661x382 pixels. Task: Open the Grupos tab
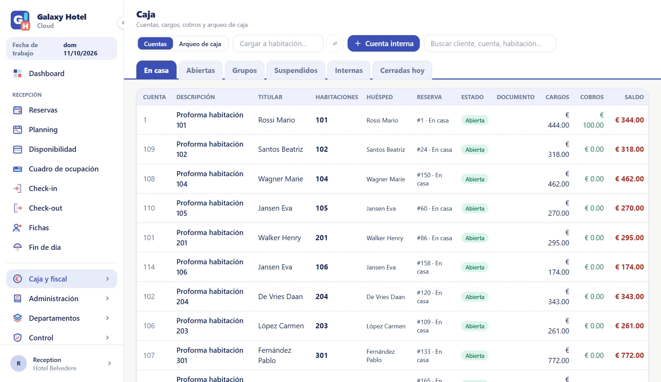coord(244,70)
